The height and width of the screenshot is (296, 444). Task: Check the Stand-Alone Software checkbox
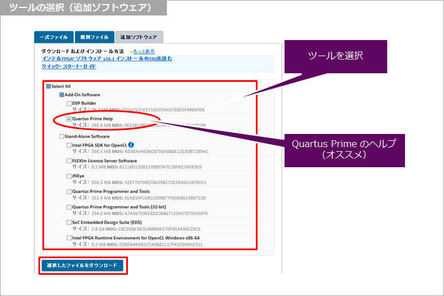click(61, 137)
